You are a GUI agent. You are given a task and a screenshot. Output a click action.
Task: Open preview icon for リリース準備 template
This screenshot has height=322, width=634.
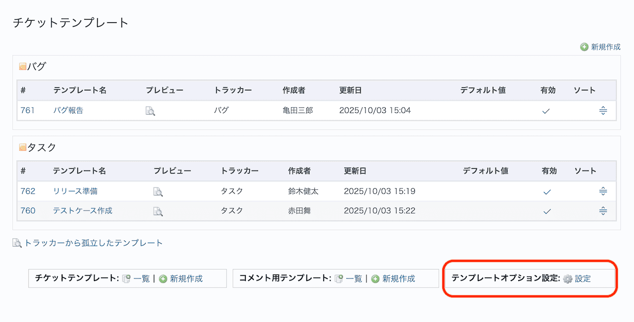158,191
